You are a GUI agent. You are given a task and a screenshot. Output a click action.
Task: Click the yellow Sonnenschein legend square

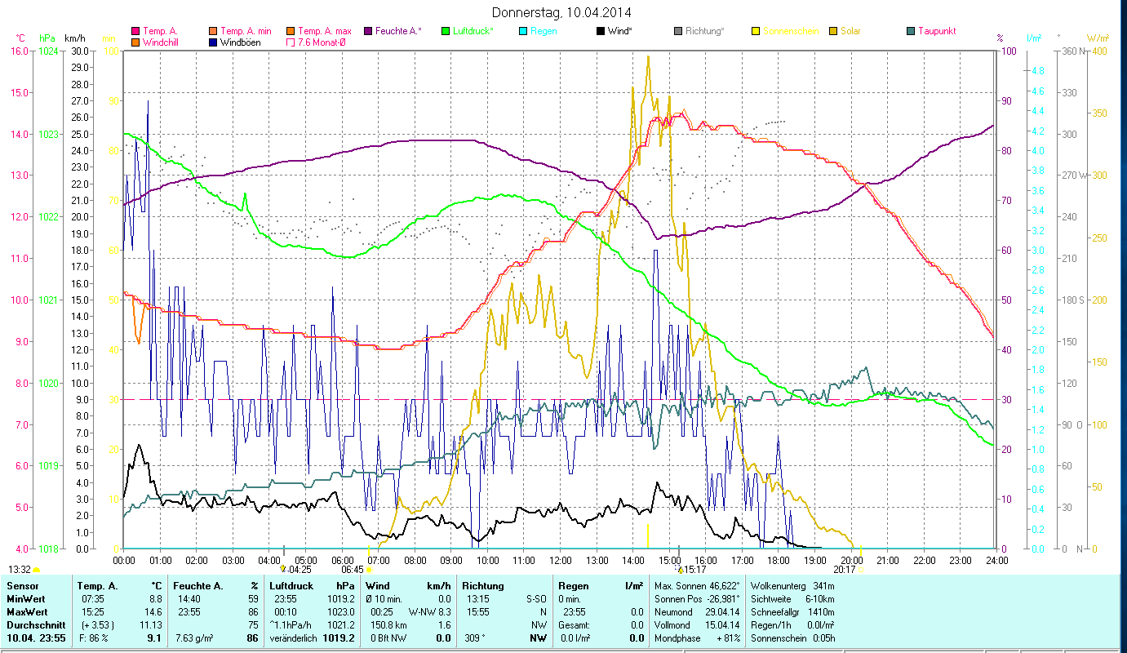coord(757,31)
